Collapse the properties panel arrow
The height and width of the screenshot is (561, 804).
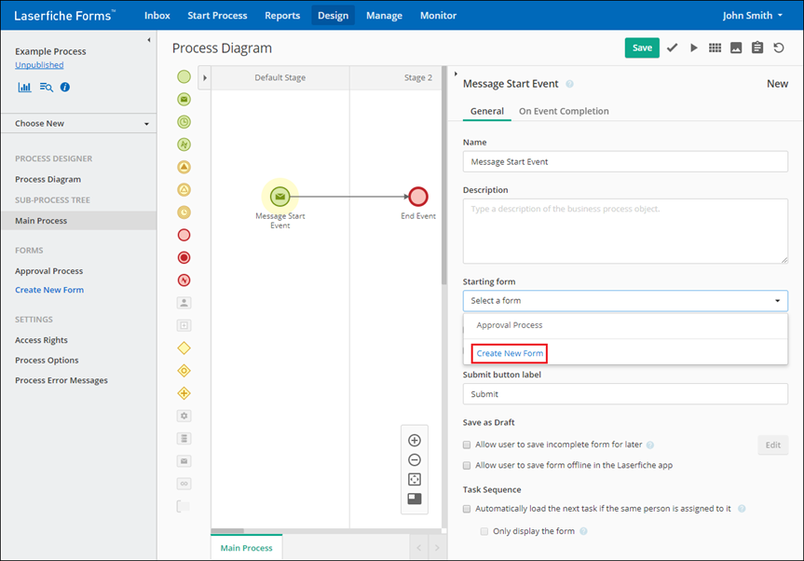pyautogui.click(x=456, y=74)
